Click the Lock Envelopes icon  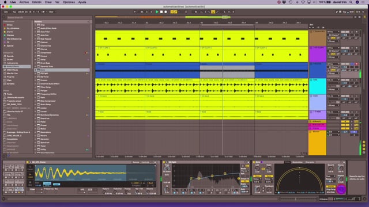pos(323,28)
